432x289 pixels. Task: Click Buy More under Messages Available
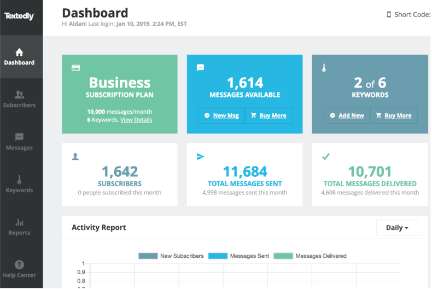click(268, 115)
